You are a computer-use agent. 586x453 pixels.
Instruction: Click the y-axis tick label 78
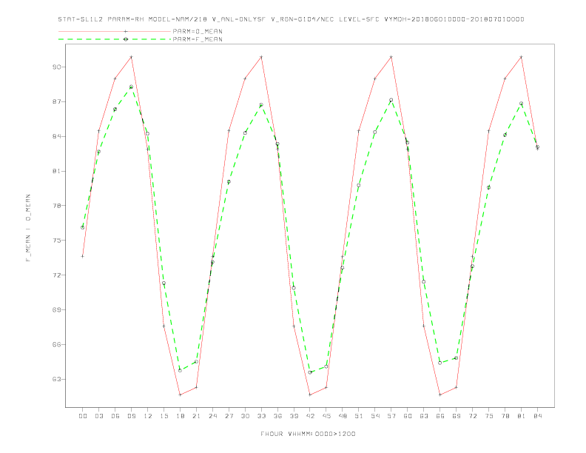[x=56, y=206]
